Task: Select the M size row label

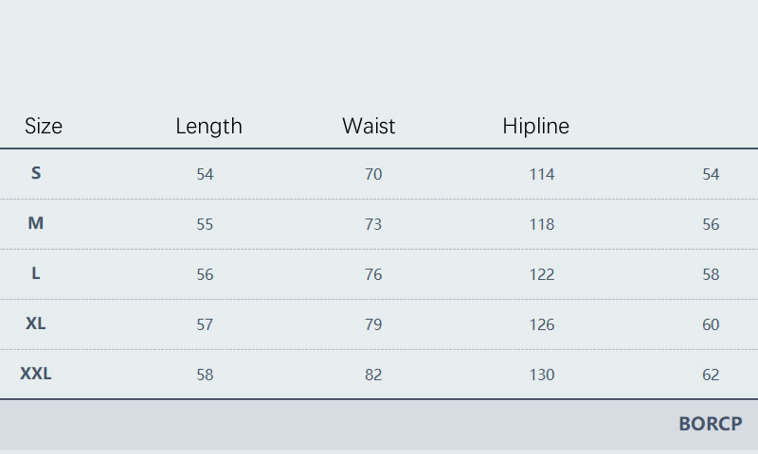Action: 36,223
